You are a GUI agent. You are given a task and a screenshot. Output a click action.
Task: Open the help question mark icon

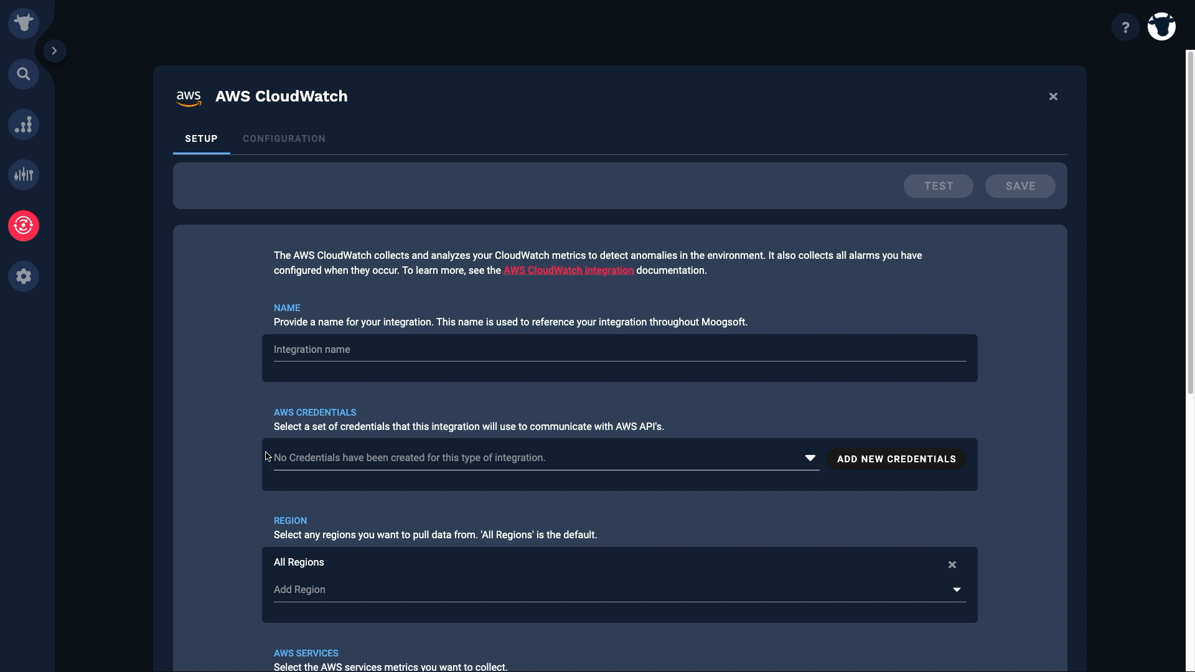pos(1125,27)
